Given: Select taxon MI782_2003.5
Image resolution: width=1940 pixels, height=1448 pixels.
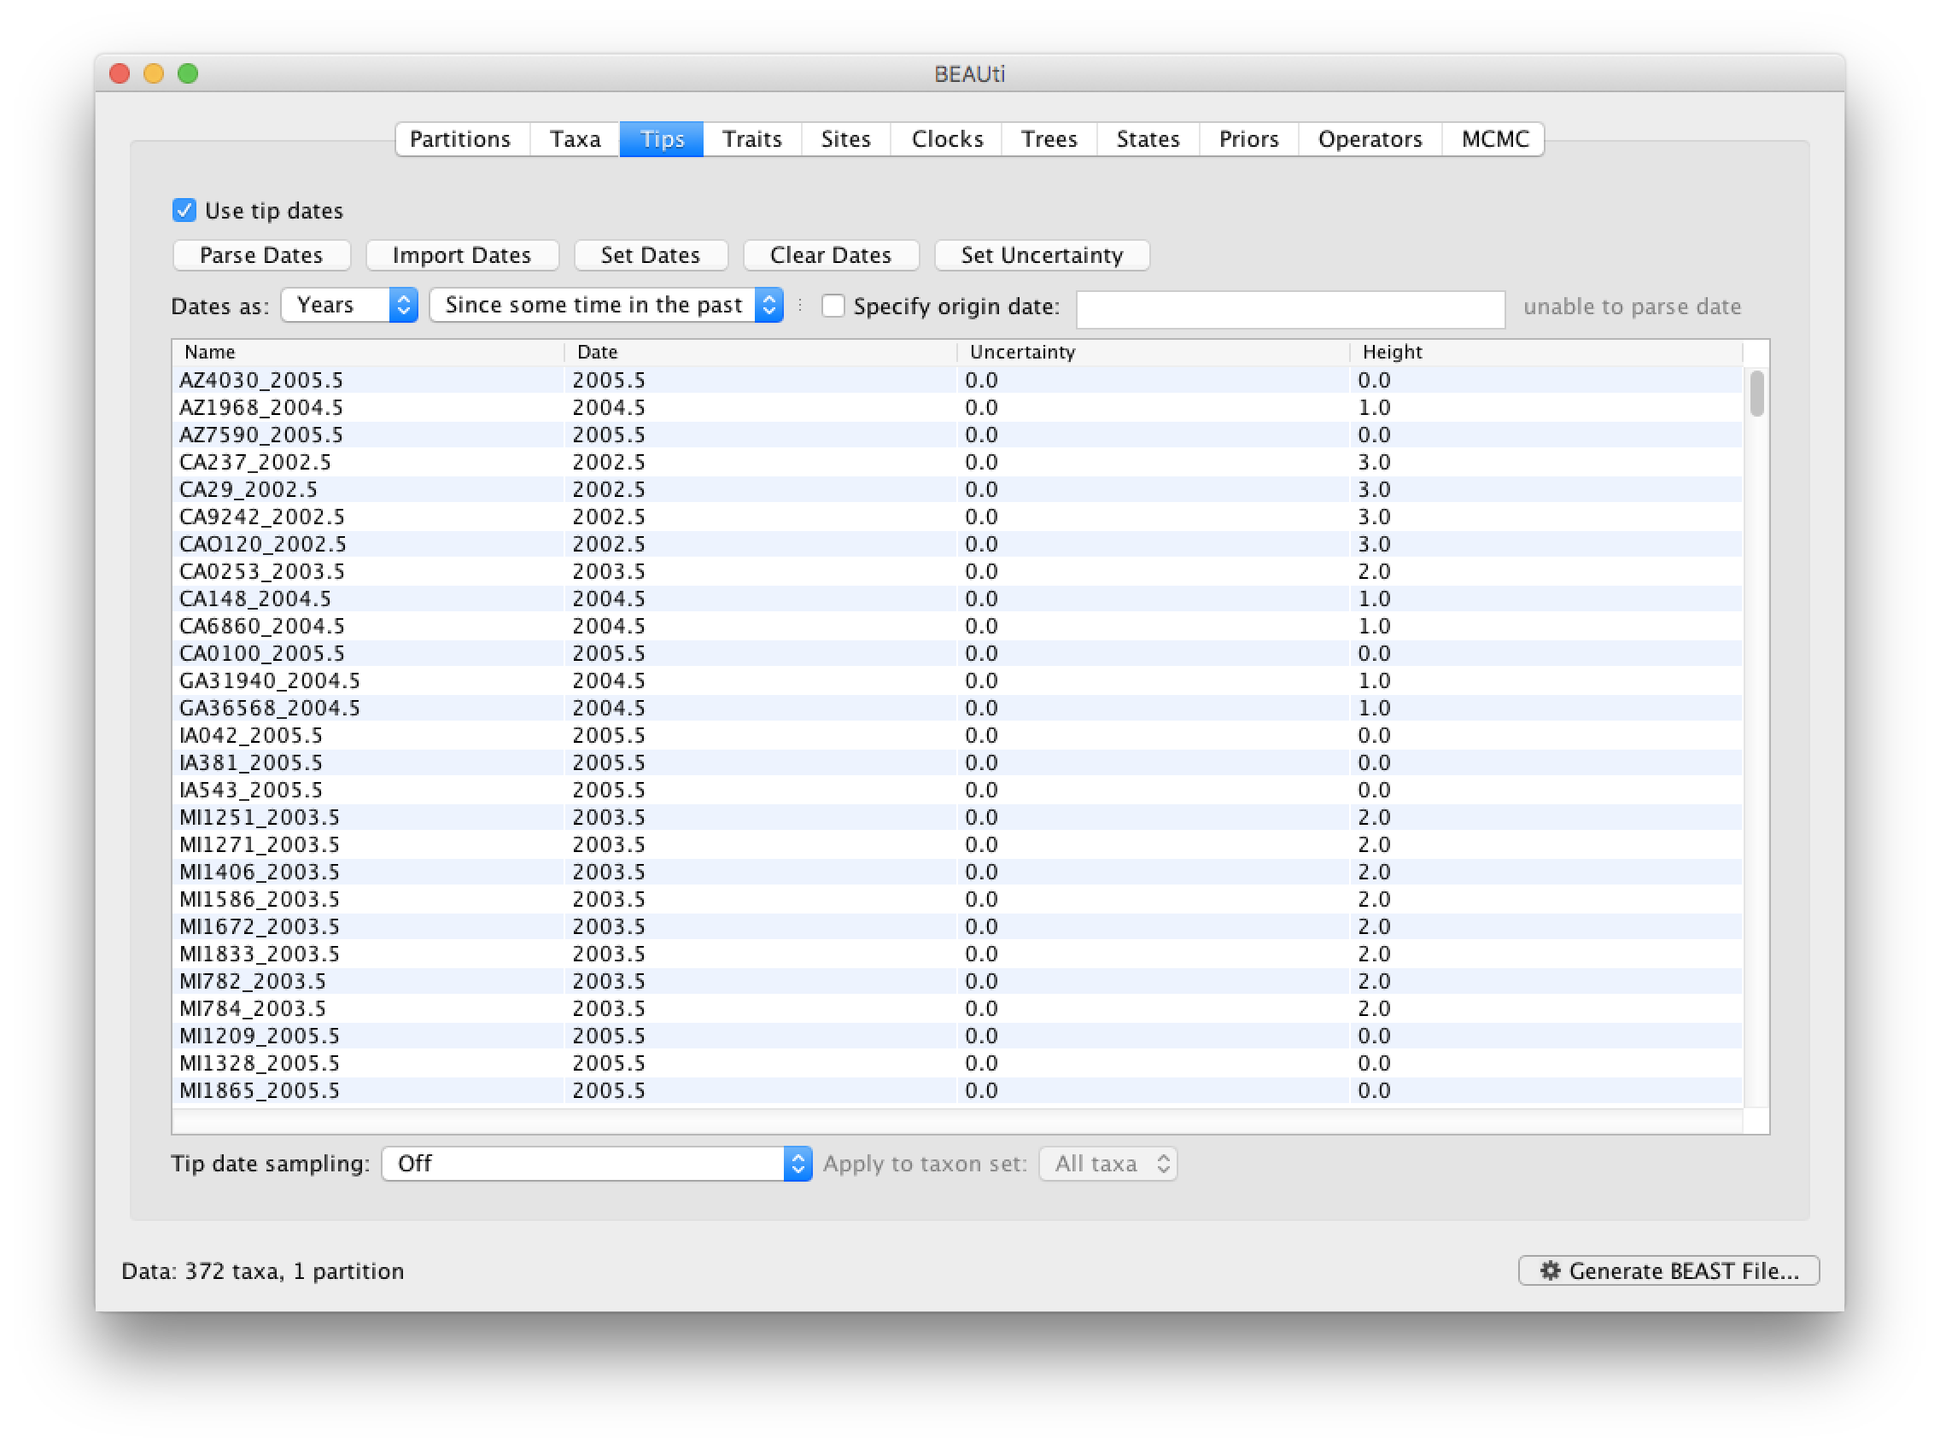Looking at the screenshot, I should point(253,981).
